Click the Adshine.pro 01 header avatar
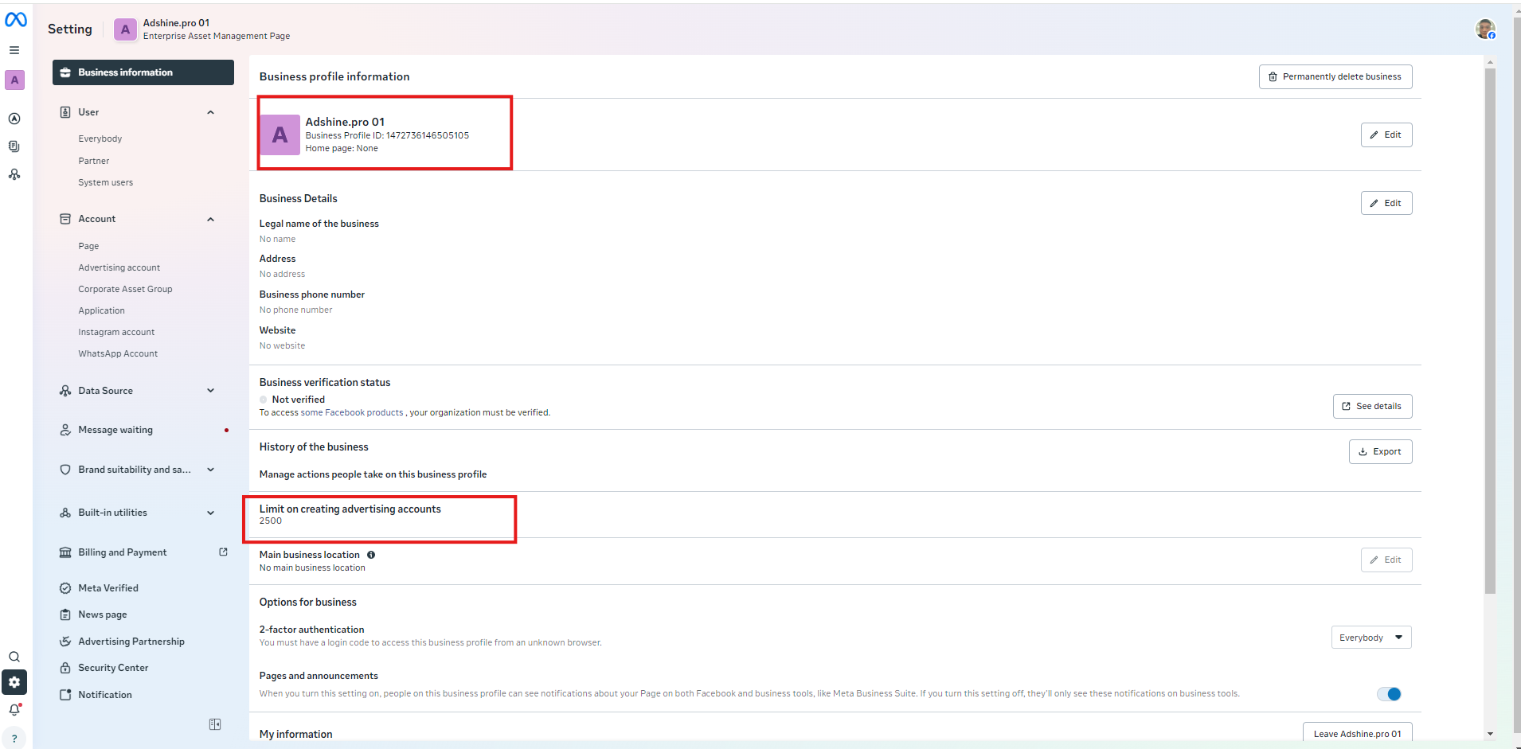Image resolution: width=1521 pixels, height=749 pixels. pos(125,29)
